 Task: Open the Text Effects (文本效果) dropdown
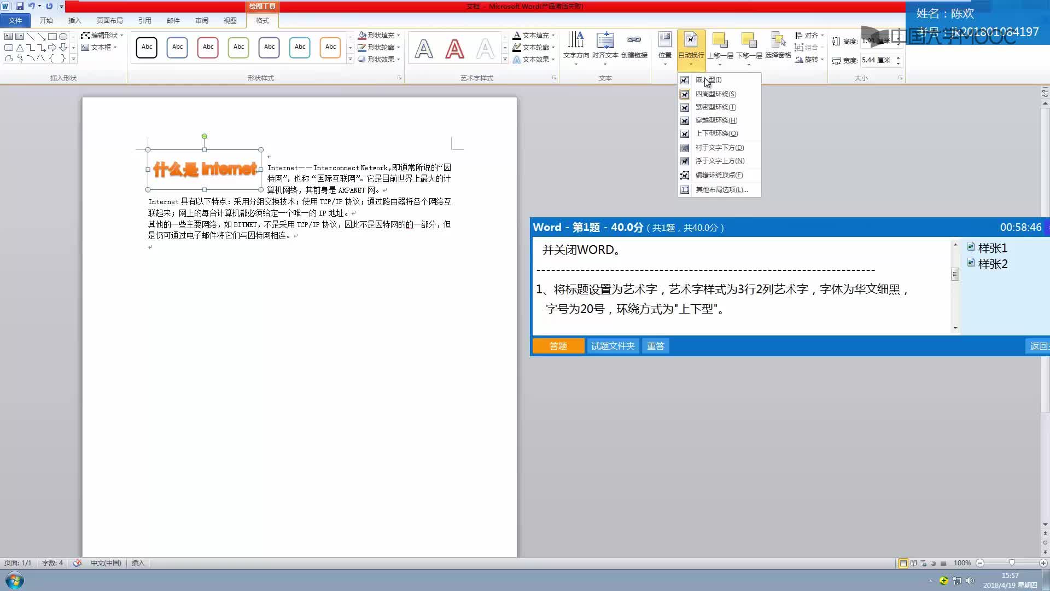[x=534, y=59]
